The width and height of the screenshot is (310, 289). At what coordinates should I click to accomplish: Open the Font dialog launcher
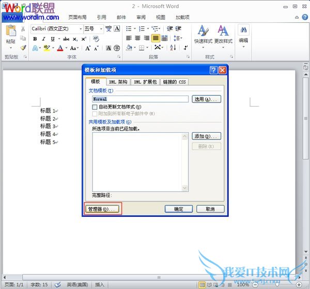click(x=119, y=57)
